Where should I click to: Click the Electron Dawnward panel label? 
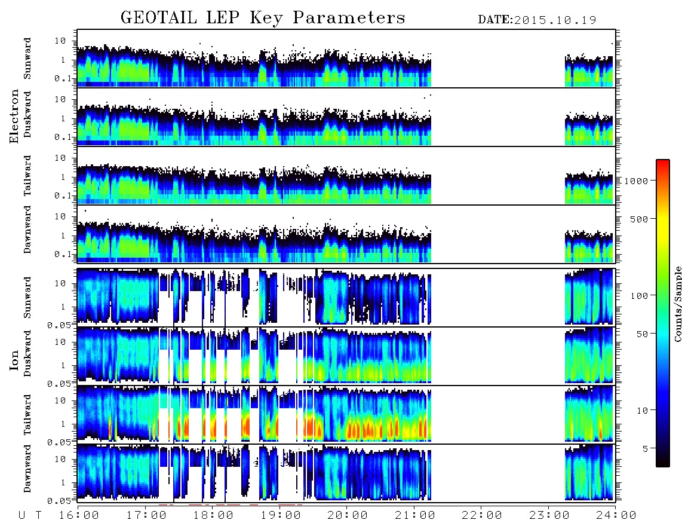[x=27, y=230]
